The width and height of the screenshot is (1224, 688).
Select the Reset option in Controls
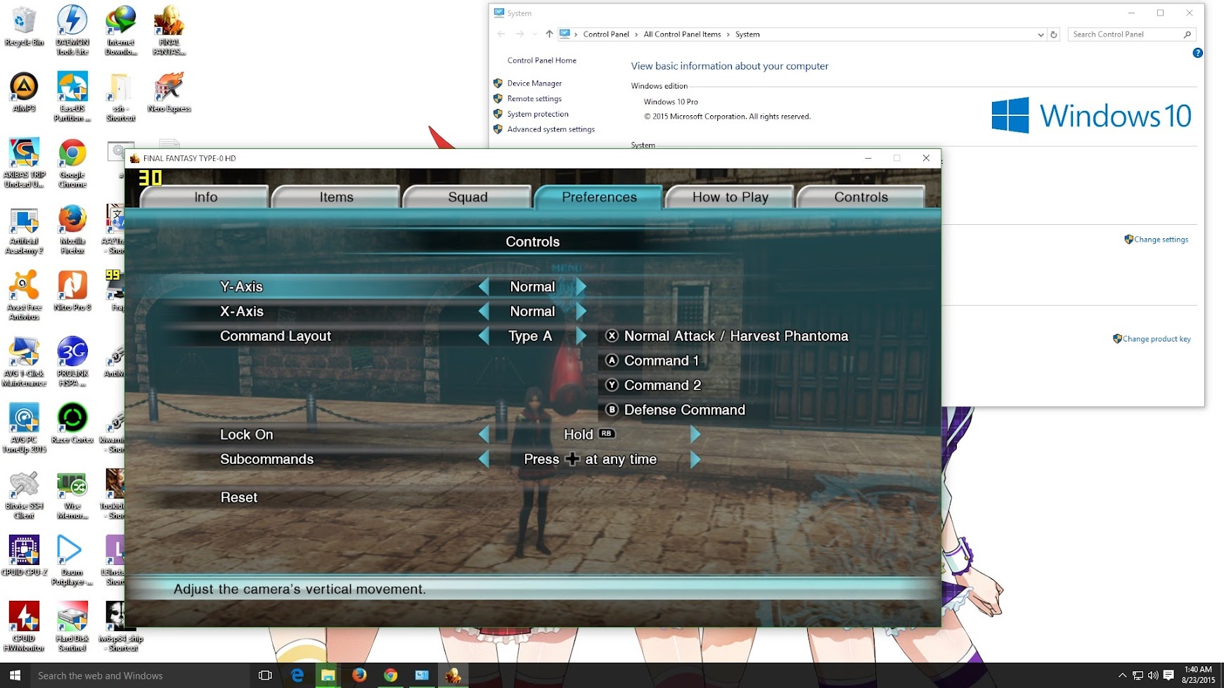[239, 498]
